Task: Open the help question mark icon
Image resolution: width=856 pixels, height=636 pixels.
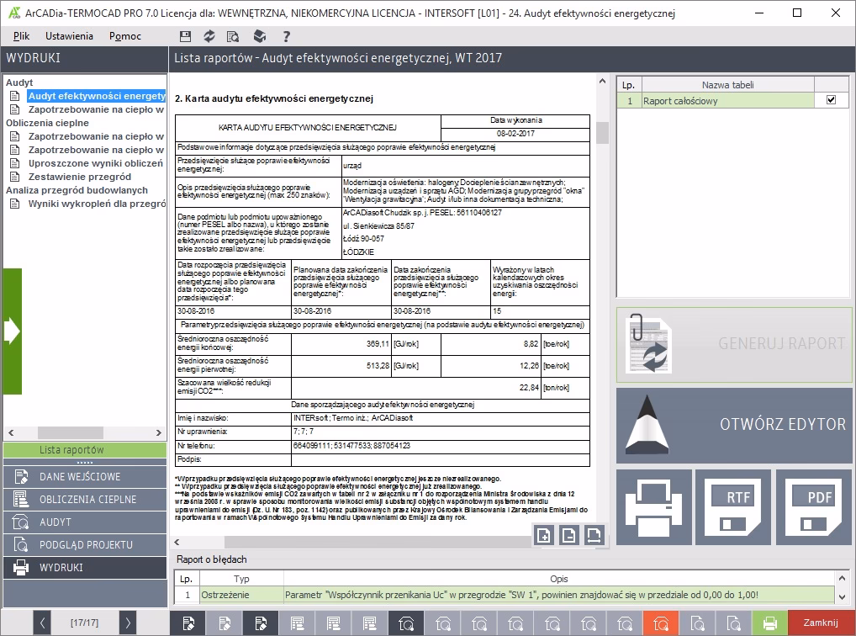Action: [287, 36]
